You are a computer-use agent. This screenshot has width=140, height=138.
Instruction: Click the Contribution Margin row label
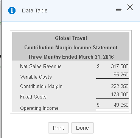(x=41, y=86)
